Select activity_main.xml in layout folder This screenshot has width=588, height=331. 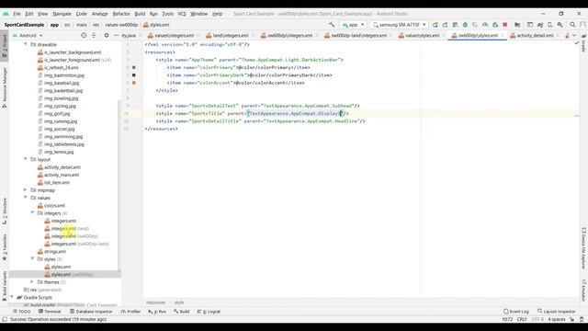coord(59,175)
